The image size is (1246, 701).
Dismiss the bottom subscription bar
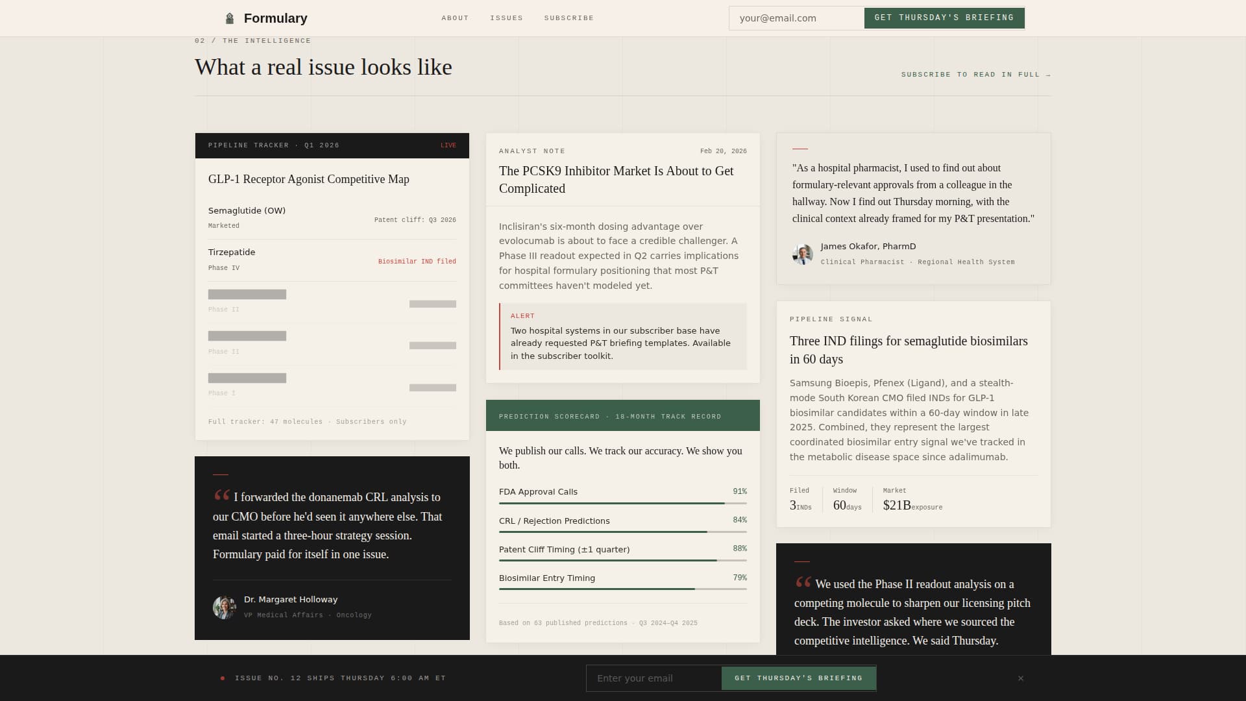click(x=1021, y=678)
